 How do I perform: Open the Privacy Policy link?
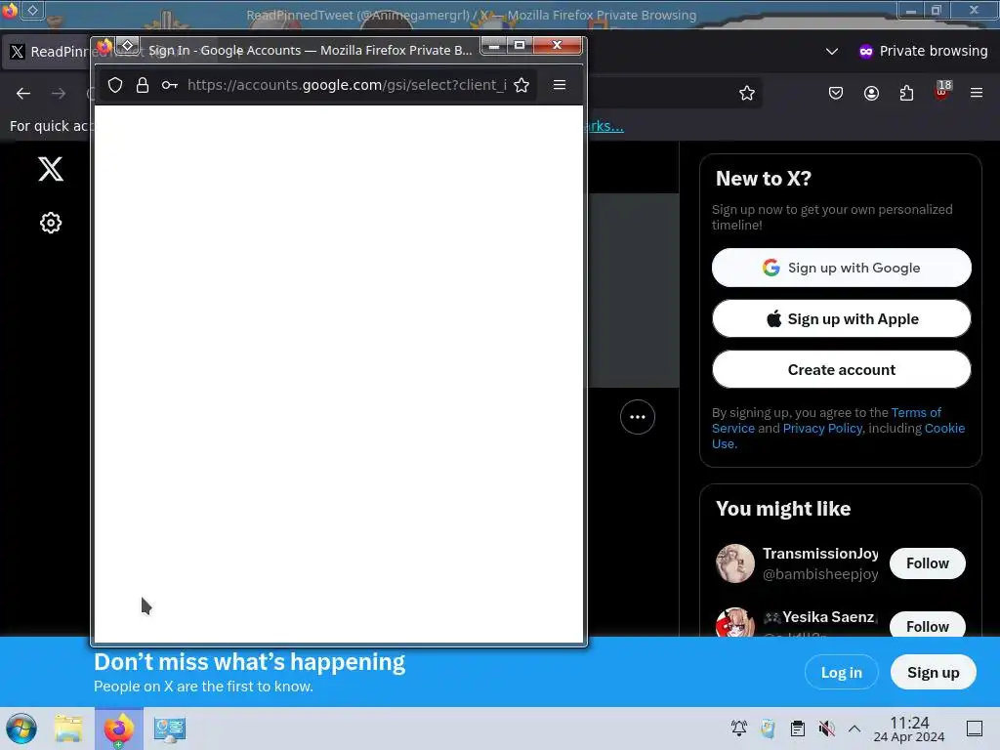click(x=822, y=428)
